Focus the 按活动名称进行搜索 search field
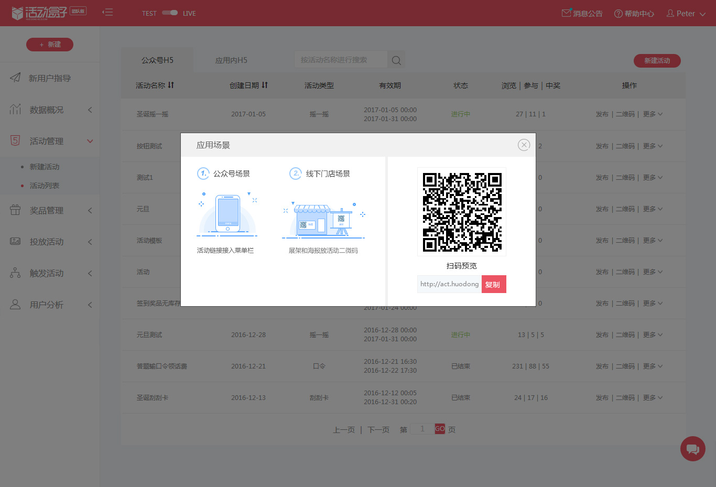716x487 pixels. [341, 60]
